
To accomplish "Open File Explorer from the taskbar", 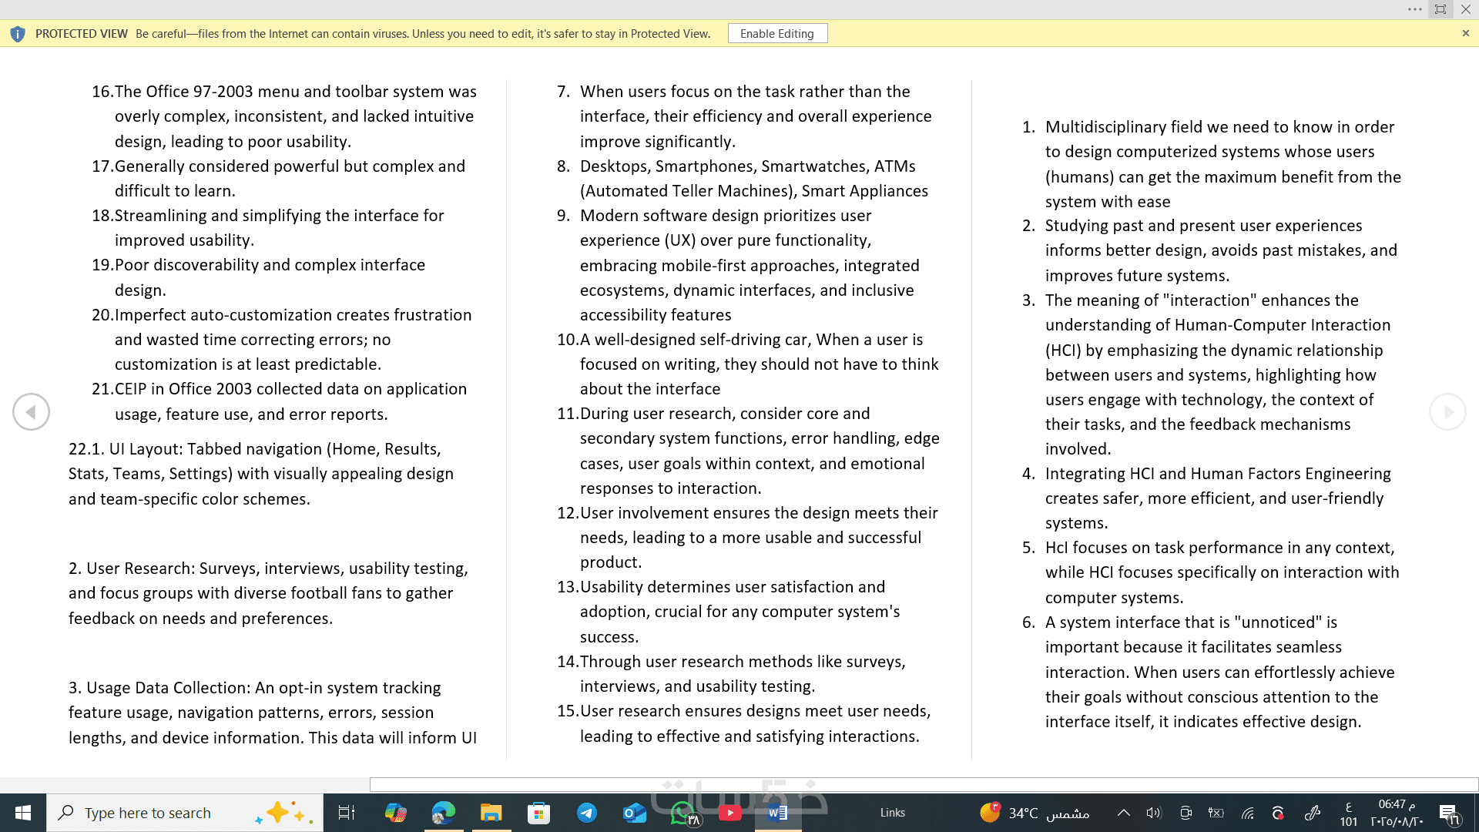I will (491, 813).
